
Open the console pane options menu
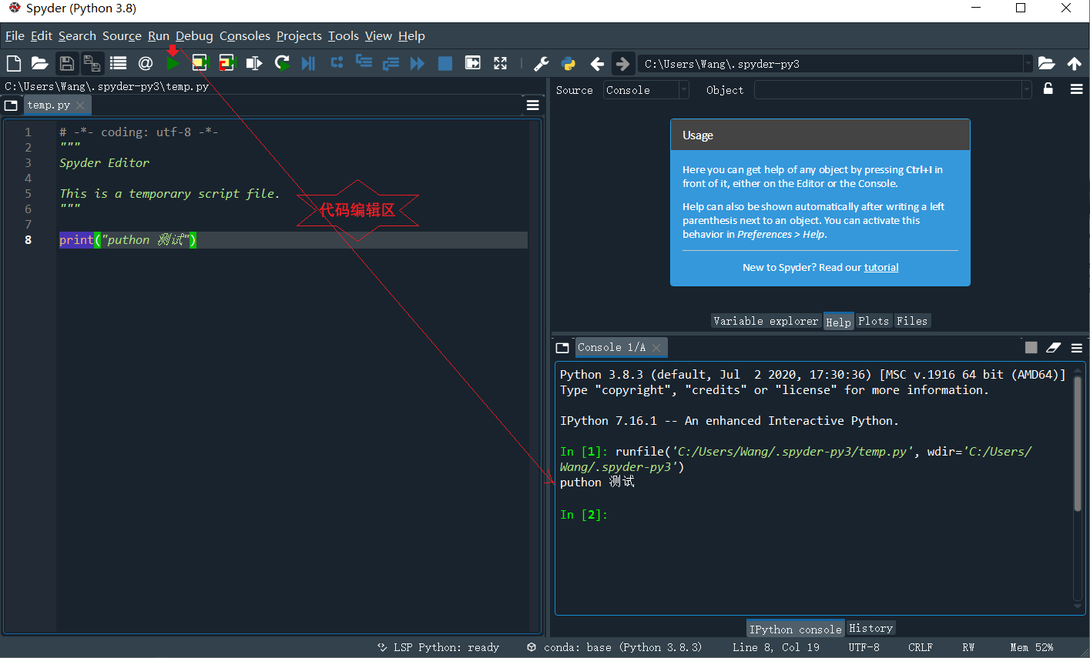pyautogui.click(x=1076, y=348)
